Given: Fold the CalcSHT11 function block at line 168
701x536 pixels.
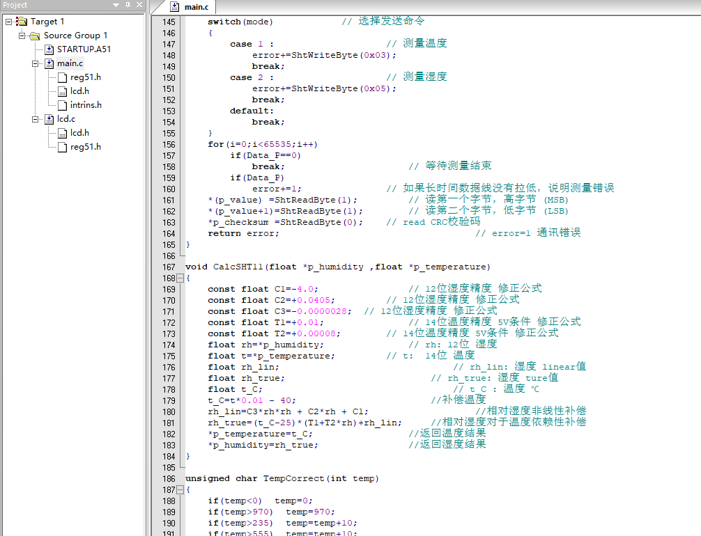Looking at the screenshot, I should (x=180, y=278).
